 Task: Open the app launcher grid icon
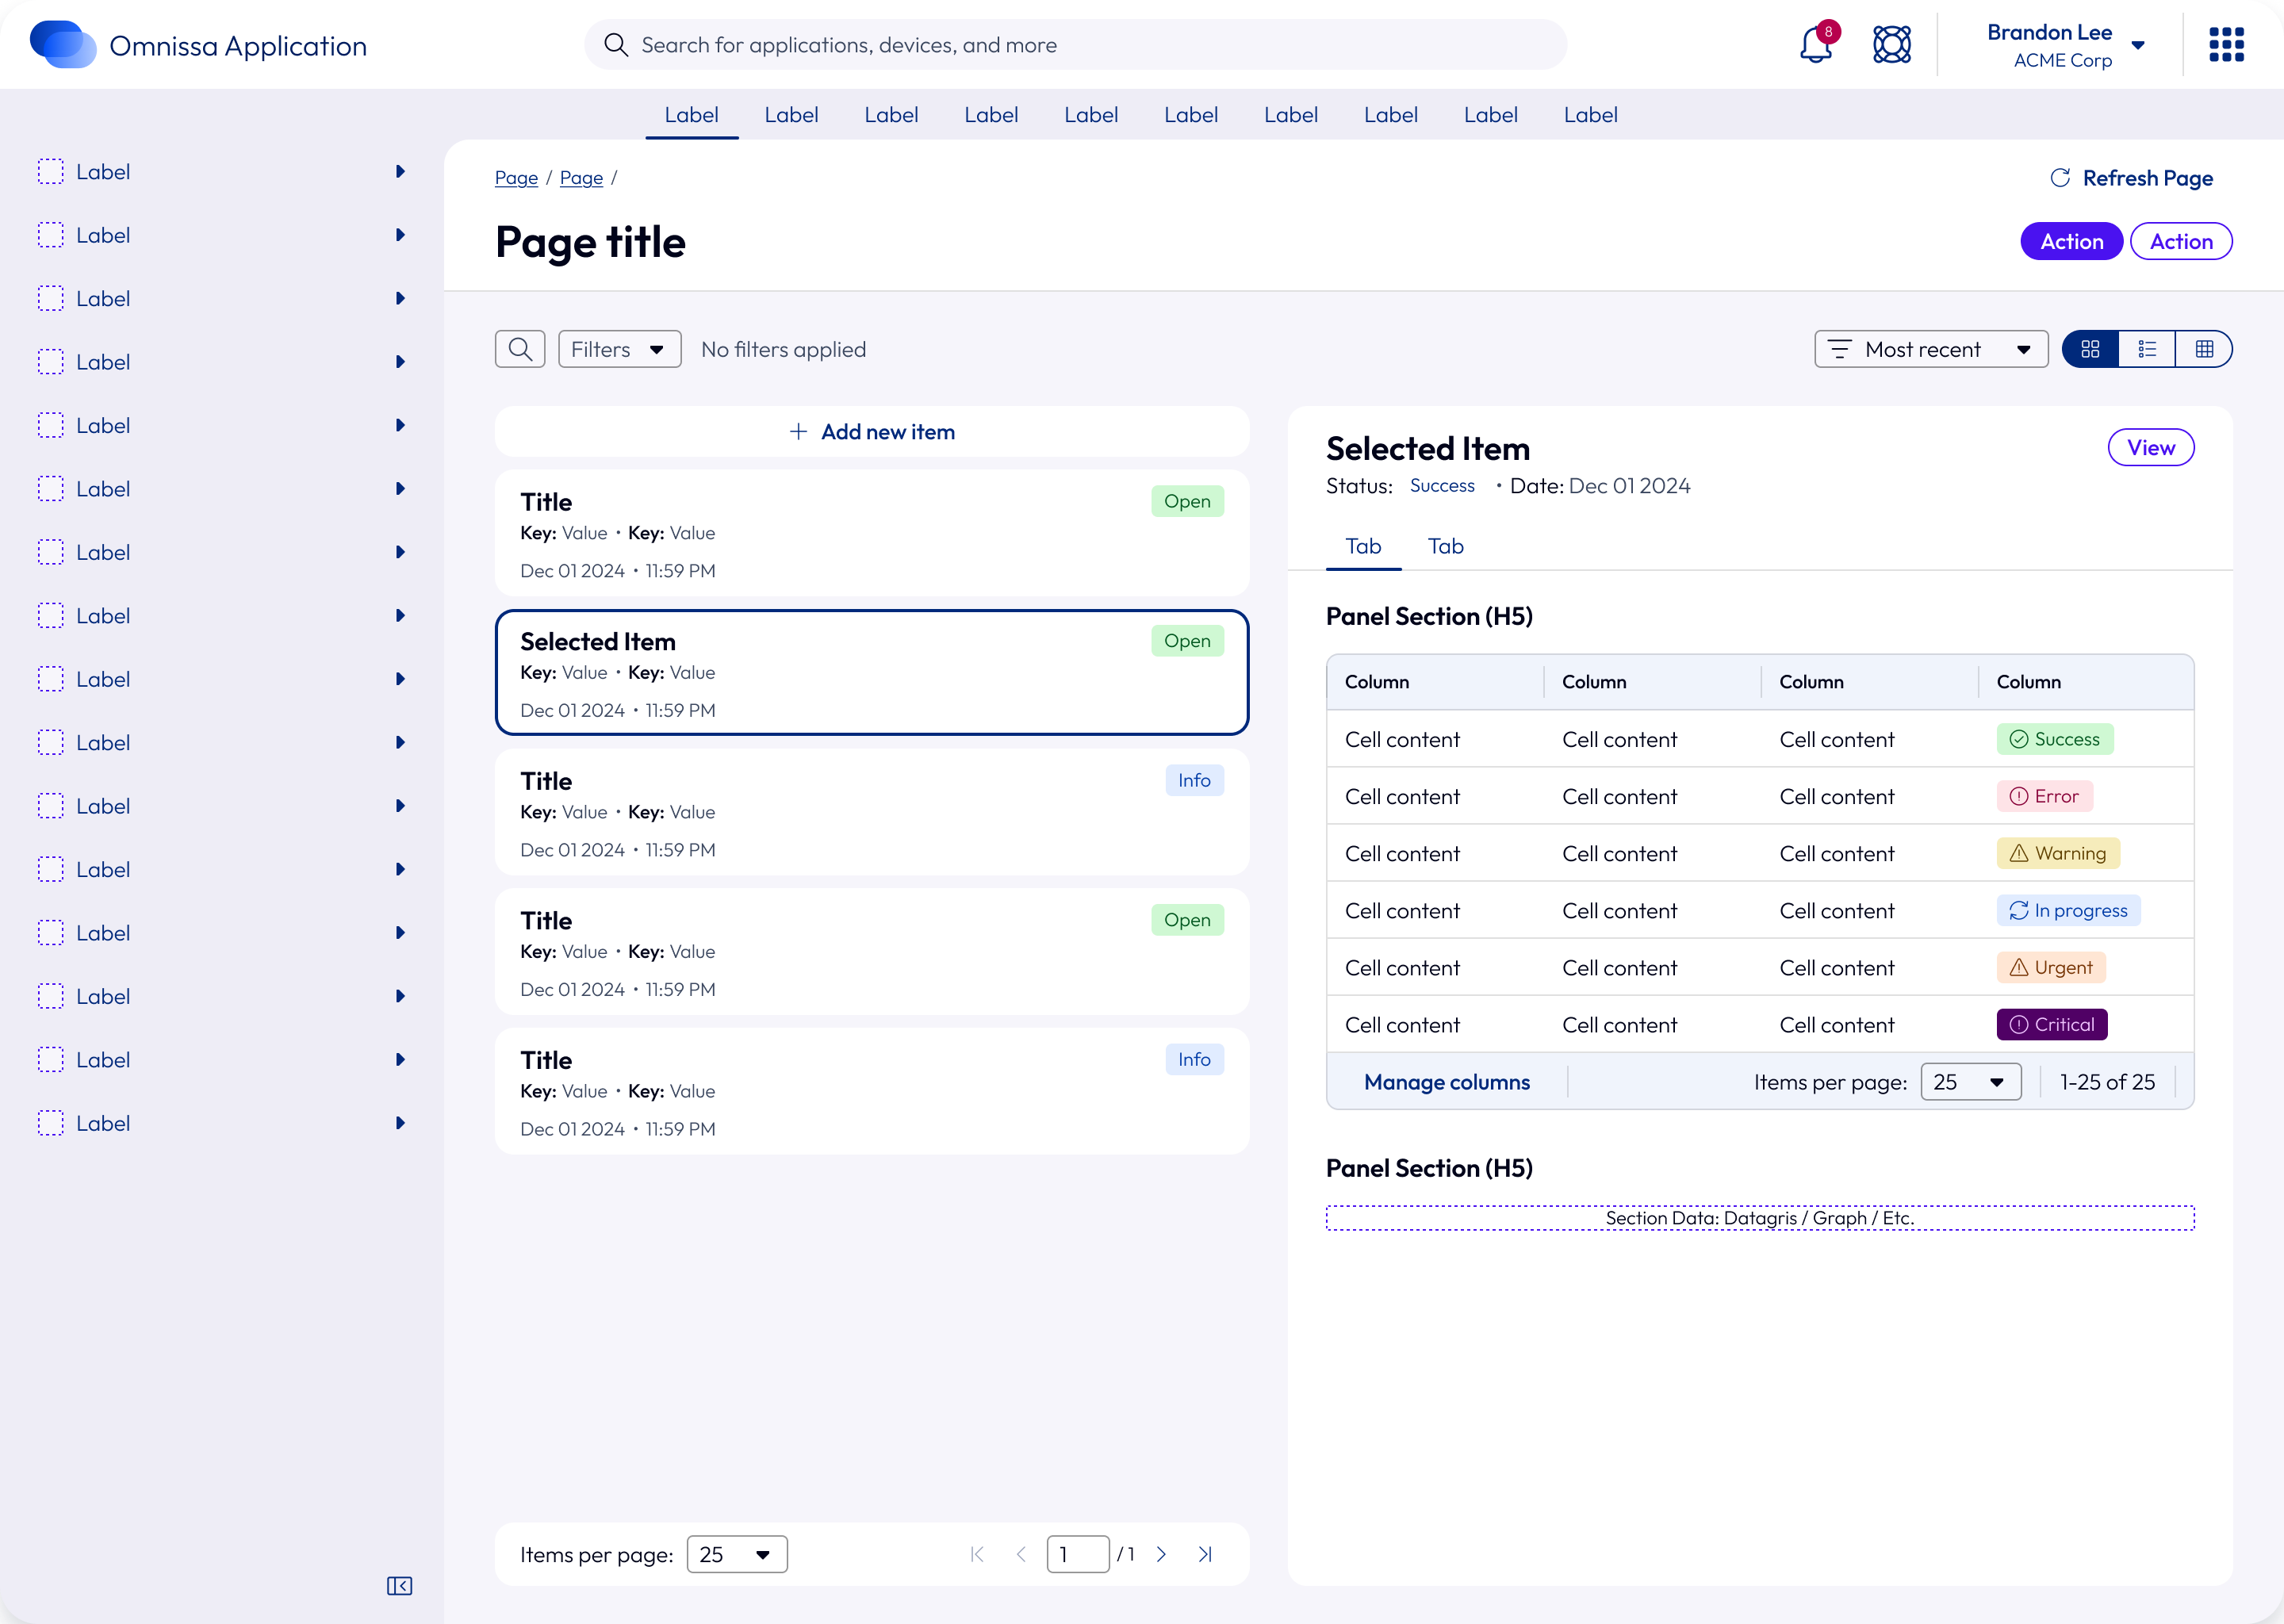pyautogui.click(x=2227, y=44)
